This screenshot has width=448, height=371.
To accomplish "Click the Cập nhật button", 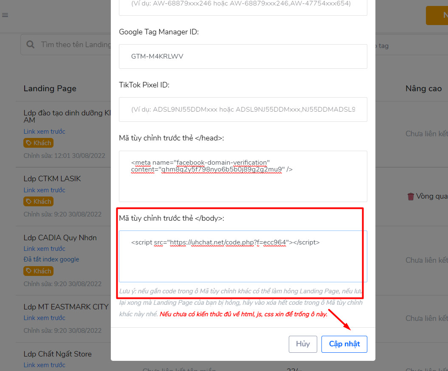I will click(344, 344).
